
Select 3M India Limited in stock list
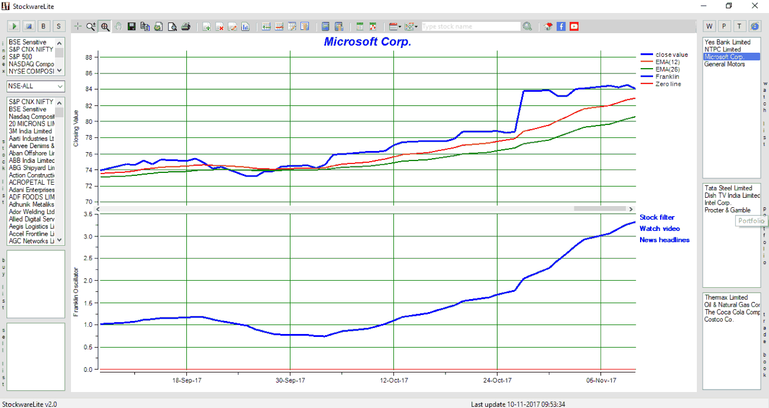point(30,131)
